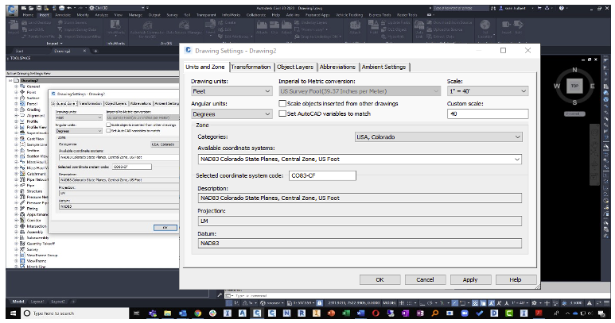The height and width of the screenshot is (323, 615).
Task: Click the Windows search box on taskbar
Action: coord(75,313)
